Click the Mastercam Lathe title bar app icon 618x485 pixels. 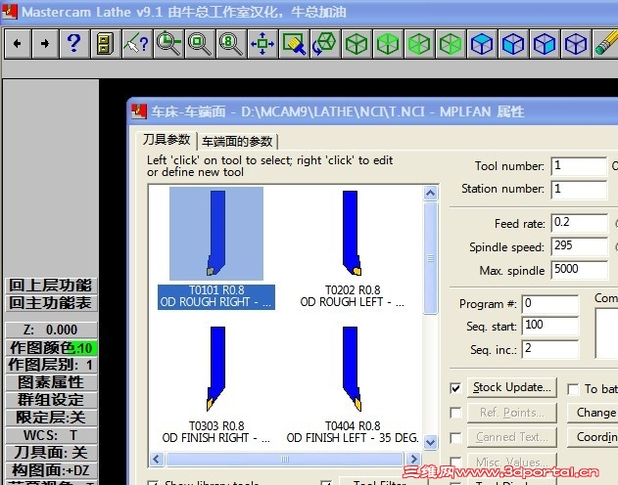coord(10,12)
